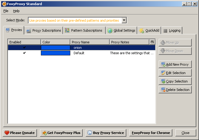This screenshot has height=140, width=199.
Task: Expand the Select Mode dropdown arrow
Action: [x=124, y=20]
